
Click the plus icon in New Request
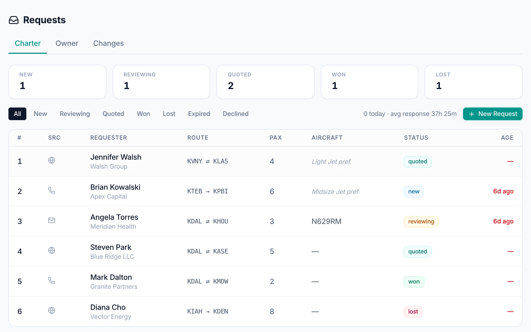pos(472,114)
